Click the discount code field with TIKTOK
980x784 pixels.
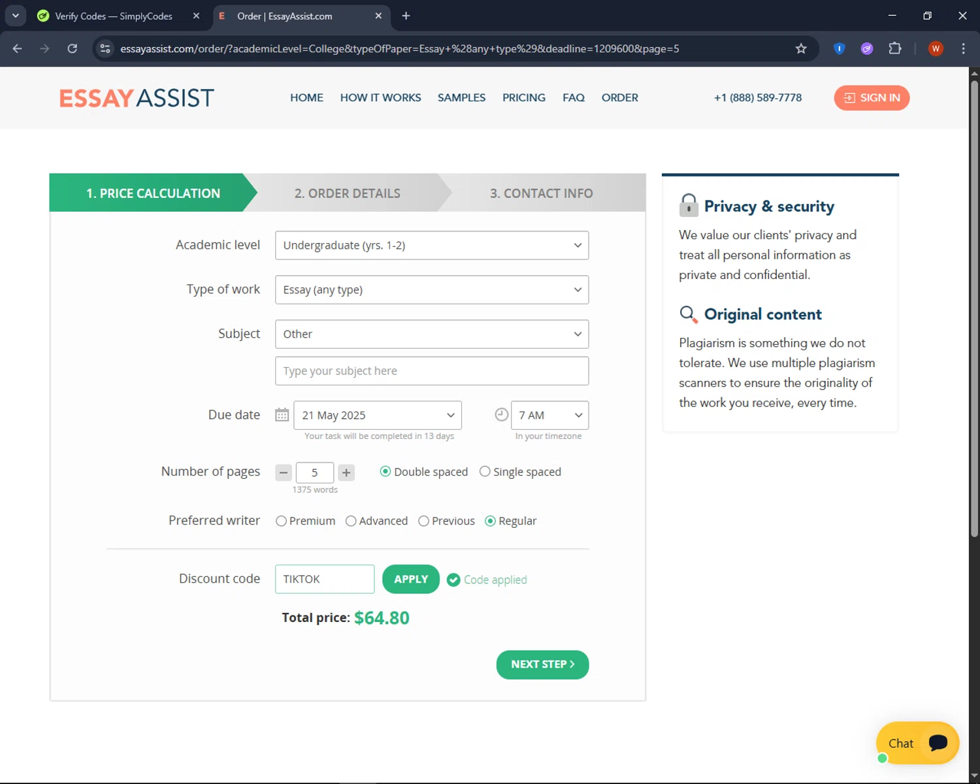325,579
